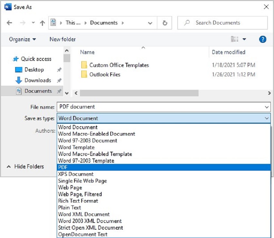Open the Organize dropdown menu
This screenshot has width=274, height=238.
coord(22,39)
